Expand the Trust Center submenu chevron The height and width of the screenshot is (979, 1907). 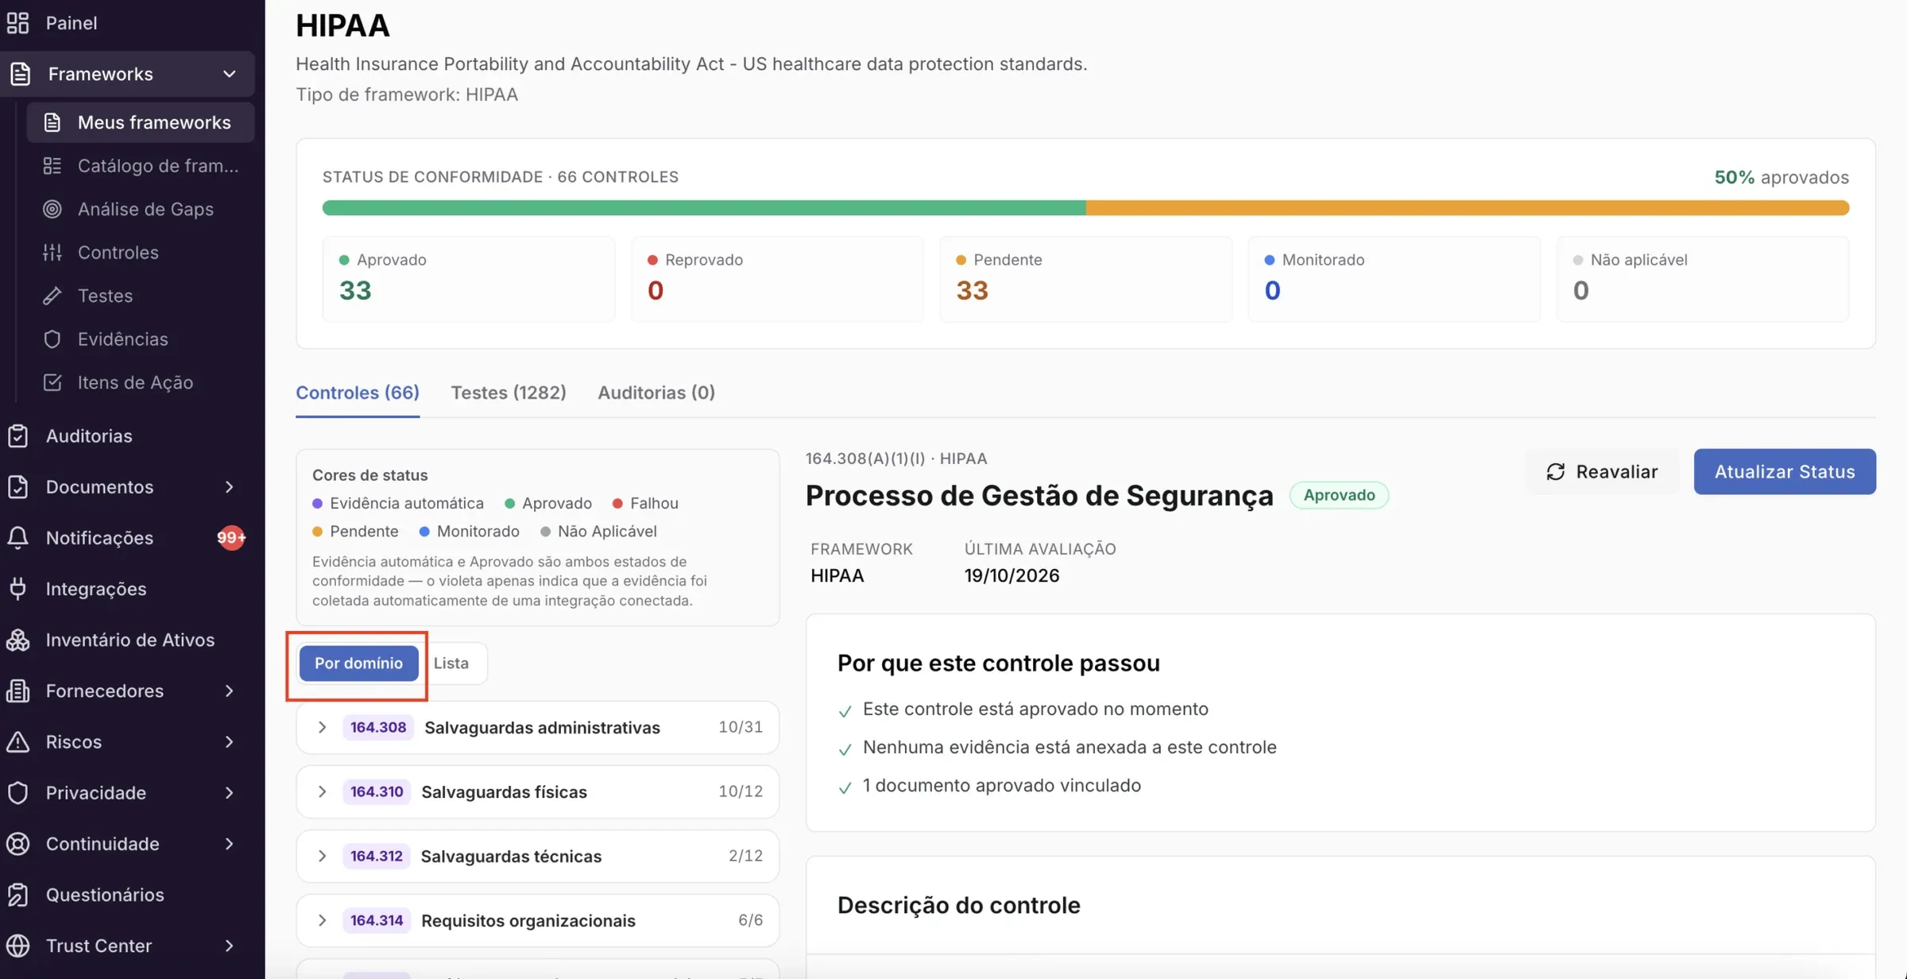tap(230, 946)
